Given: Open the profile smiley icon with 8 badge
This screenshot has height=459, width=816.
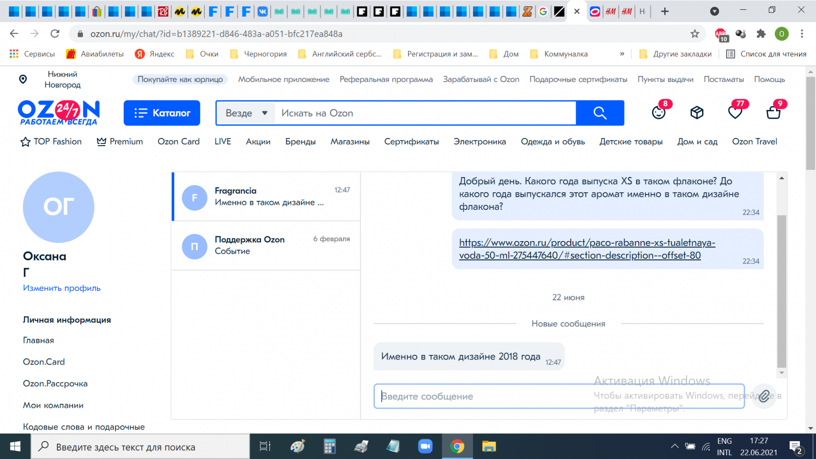Looking at the screenshot, I should click(659, 112).
